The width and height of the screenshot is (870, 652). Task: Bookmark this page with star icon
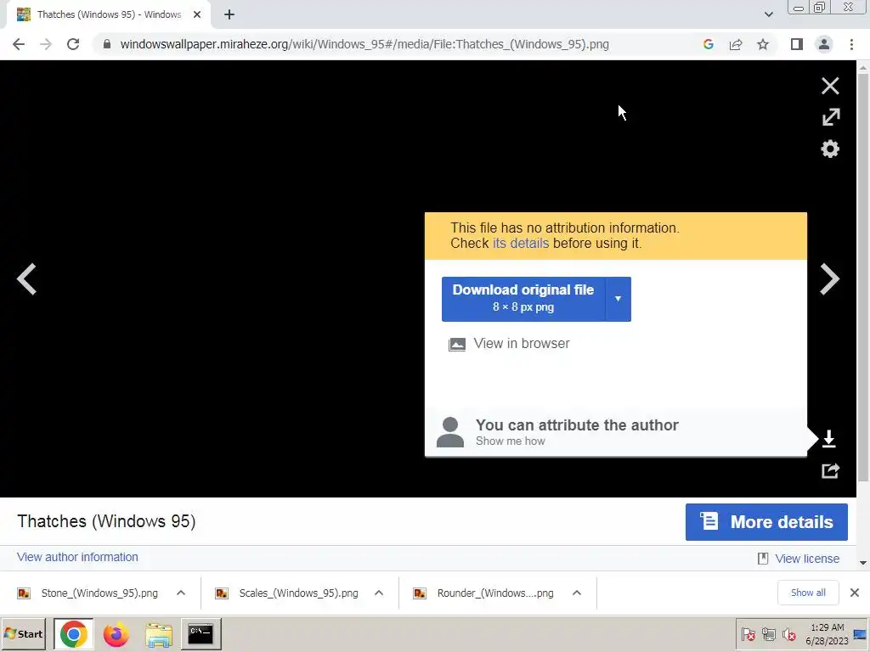coord(763,44)
